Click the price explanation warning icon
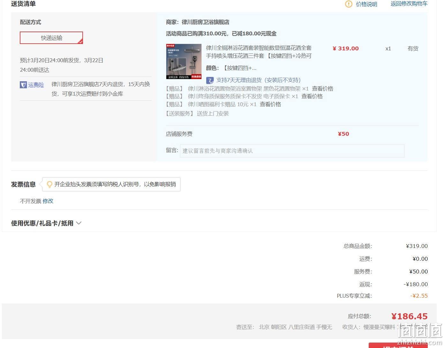This screenshot has height=348, width=445. point(349,4)
